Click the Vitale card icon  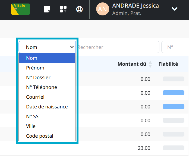tap(21, 9)
